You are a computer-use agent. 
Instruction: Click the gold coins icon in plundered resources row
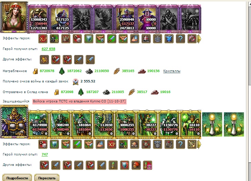pos(35,71)
